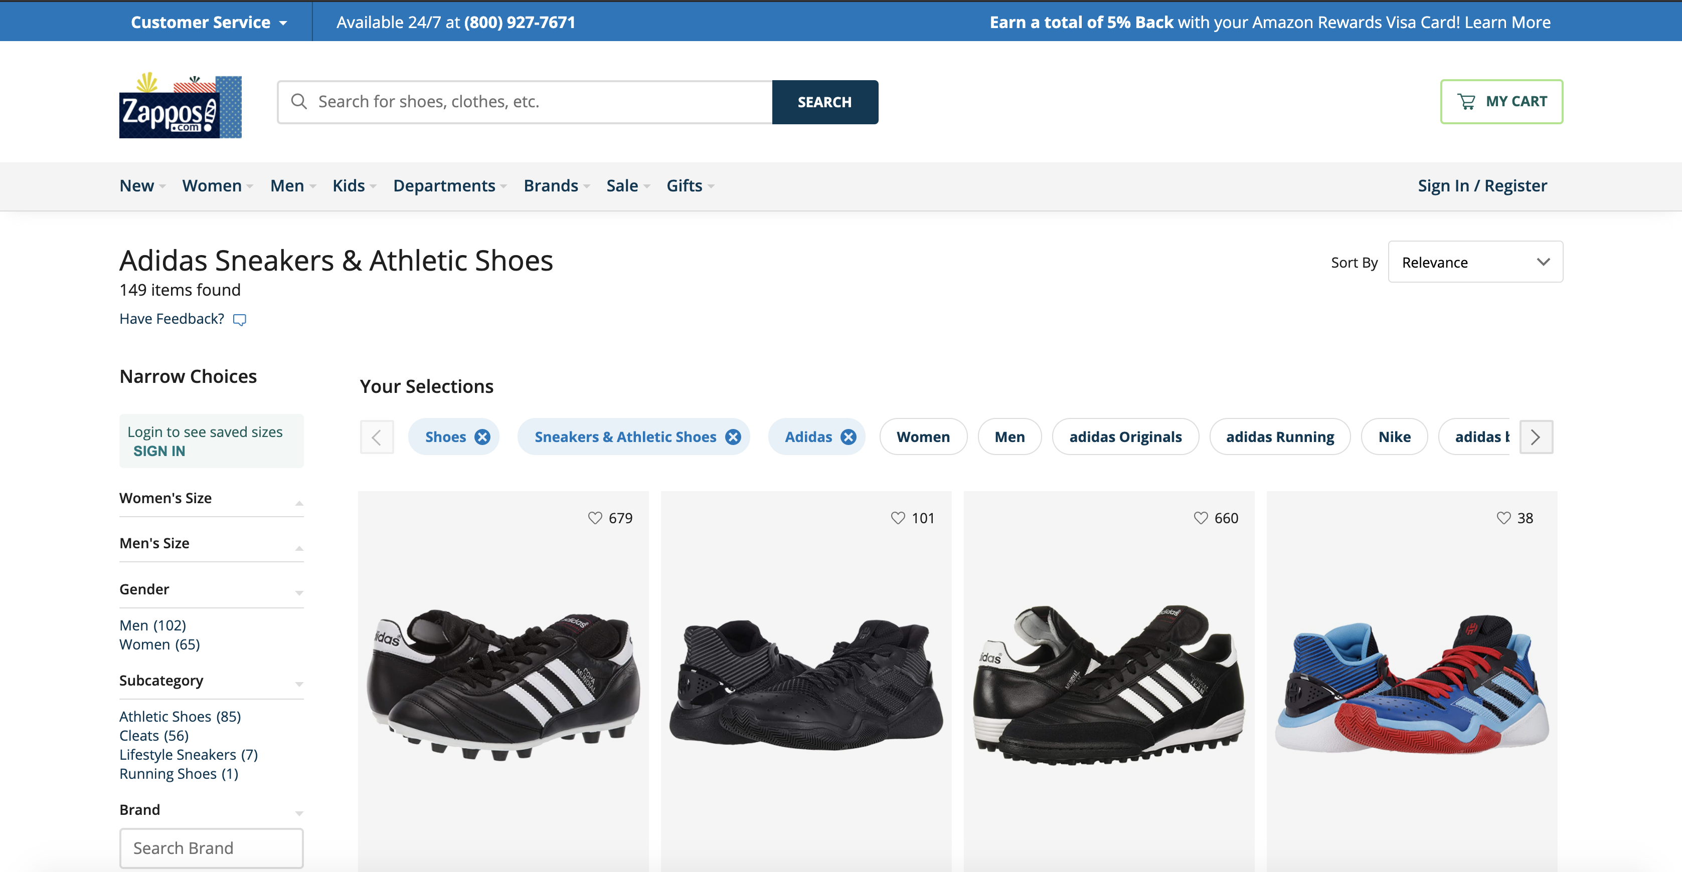Click the phone number (800) 927-7671

[520, 22]
